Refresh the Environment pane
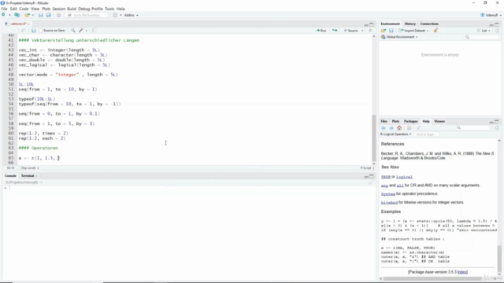 coord(497,31)
